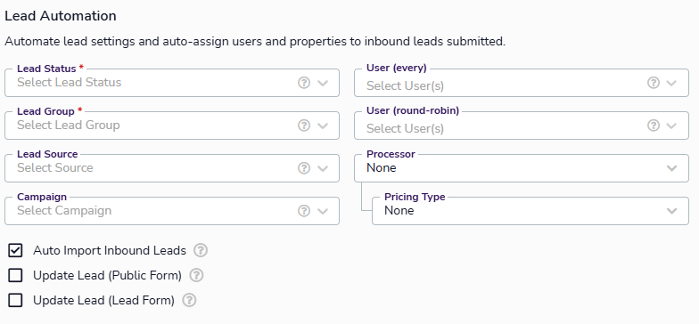699x324 pixels.
Task: Uncheck Auto Import Inbound Leads checkbox
Action: (x=15, y=251)
